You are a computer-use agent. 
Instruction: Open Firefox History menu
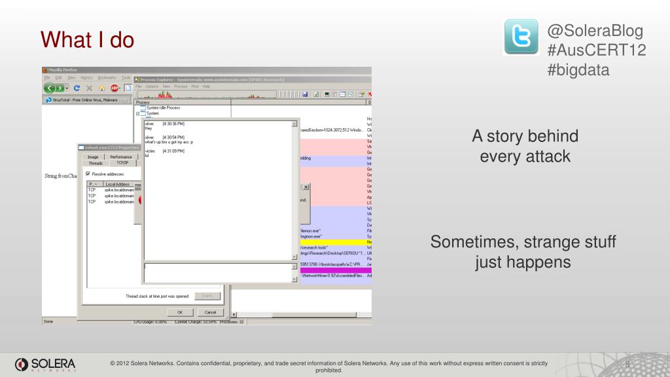[x=86, y=78]
